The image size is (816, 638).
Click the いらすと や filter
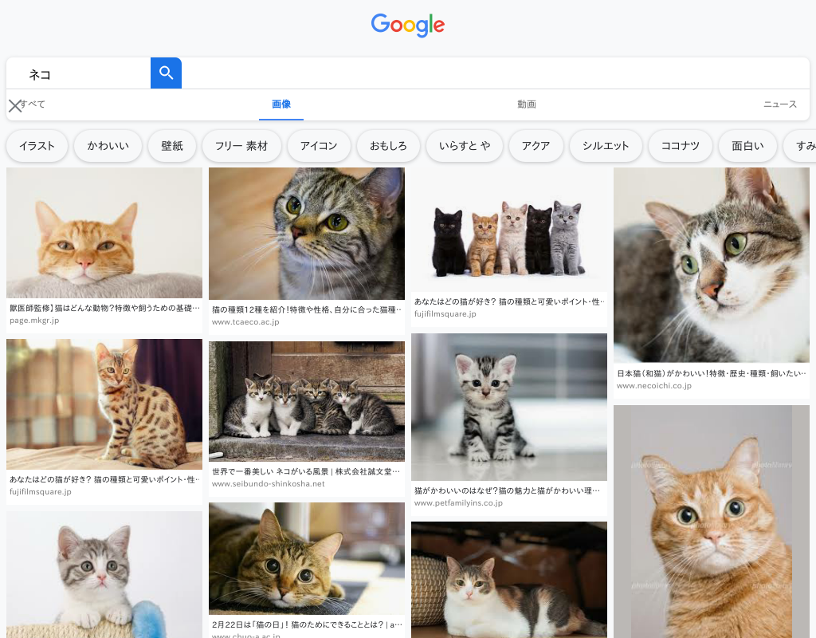[x=464, y=146]
